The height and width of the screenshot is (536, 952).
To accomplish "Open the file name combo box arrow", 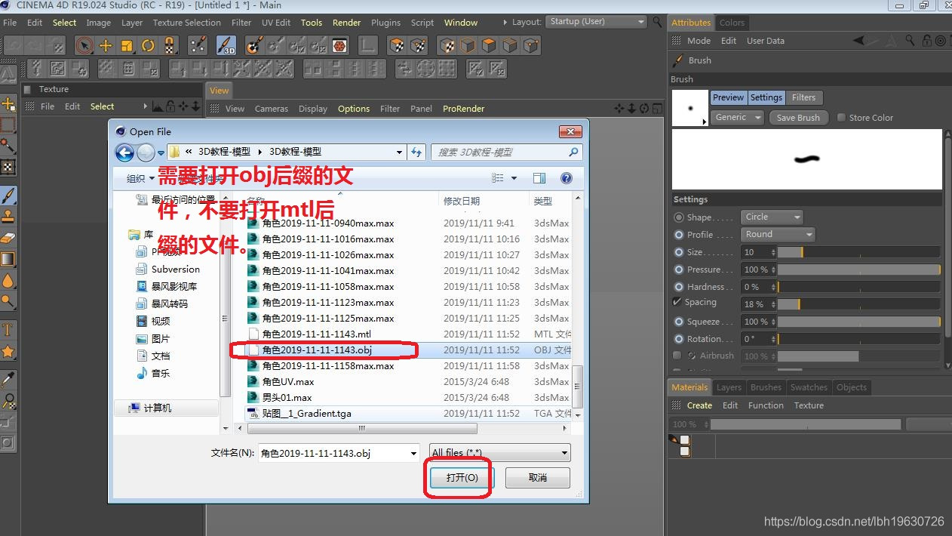I will 413,453.
